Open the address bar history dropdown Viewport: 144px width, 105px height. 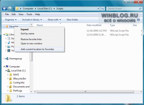(x=98, y=9)
